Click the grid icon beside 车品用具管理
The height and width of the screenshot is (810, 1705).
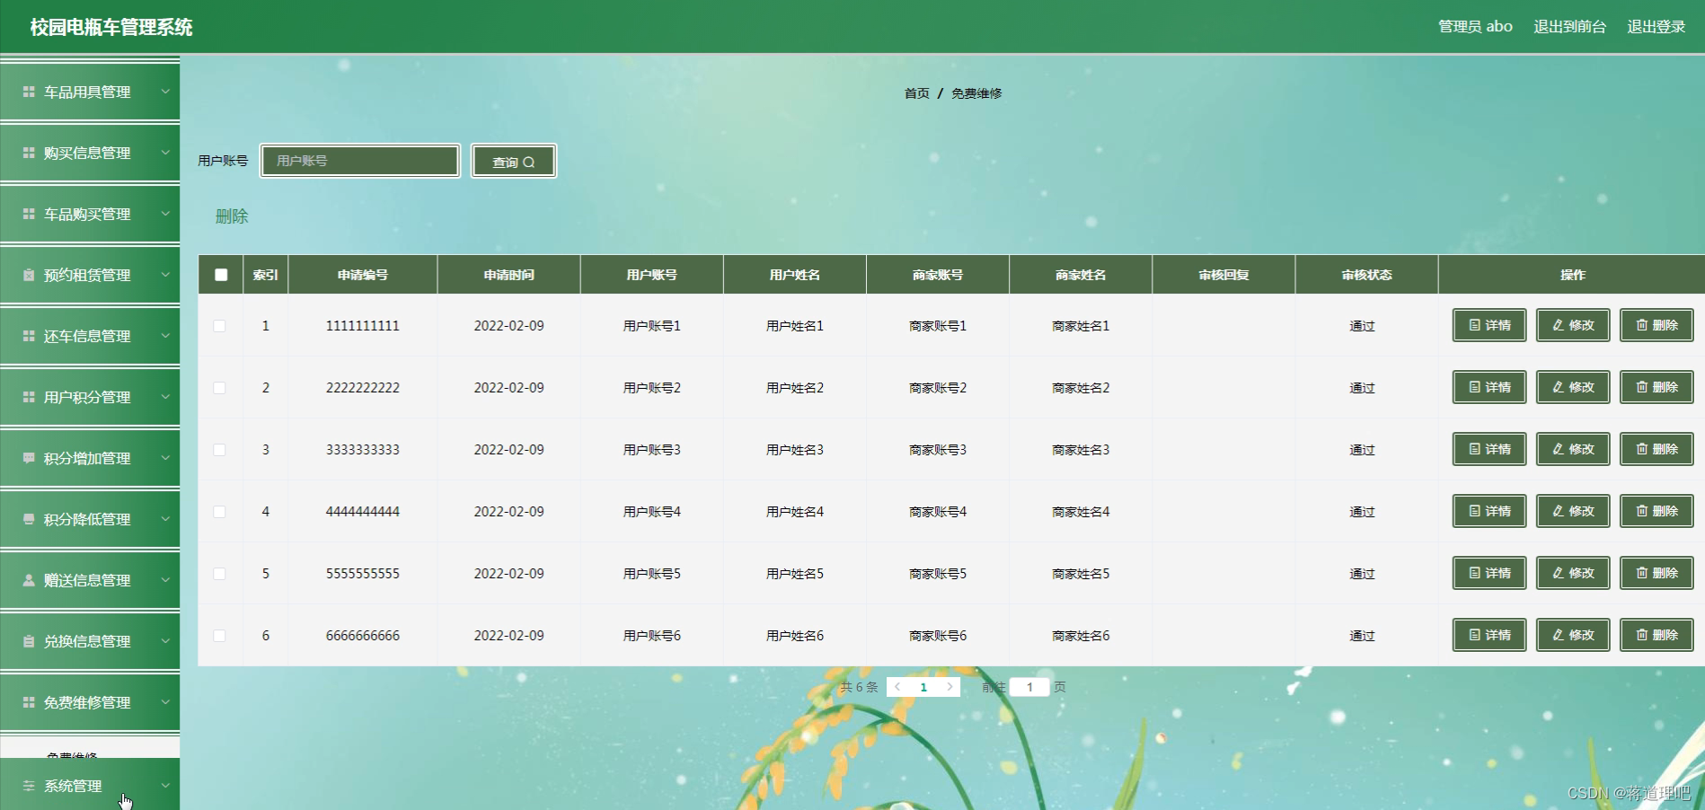[26, 92]
